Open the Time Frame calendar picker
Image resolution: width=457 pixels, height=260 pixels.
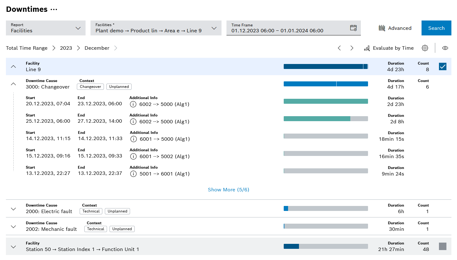[353, 28]
